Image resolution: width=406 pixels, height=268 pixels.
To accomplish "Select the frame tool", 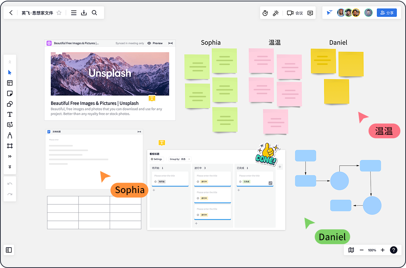I will 10,146.
